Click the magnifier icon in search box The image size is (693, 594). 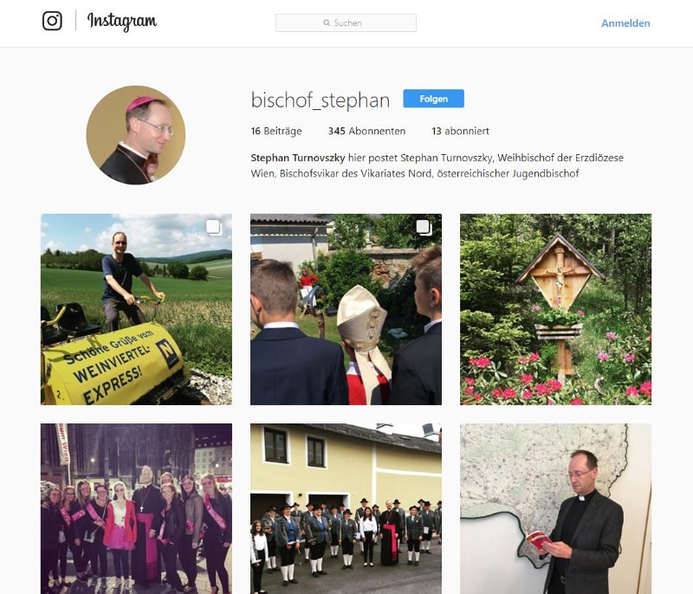(327, 23)
